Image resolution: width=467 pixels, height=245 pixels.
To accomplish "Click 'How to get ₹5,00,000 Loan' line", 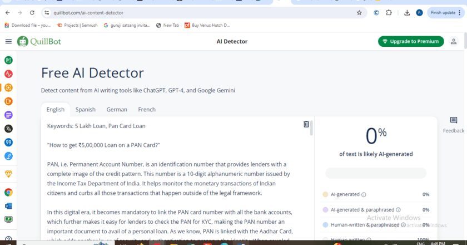I will pos(103,145).
